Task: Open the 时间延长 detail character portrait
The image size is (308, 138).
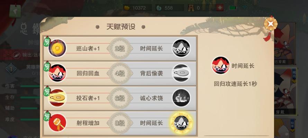Action: click(220, 66)
